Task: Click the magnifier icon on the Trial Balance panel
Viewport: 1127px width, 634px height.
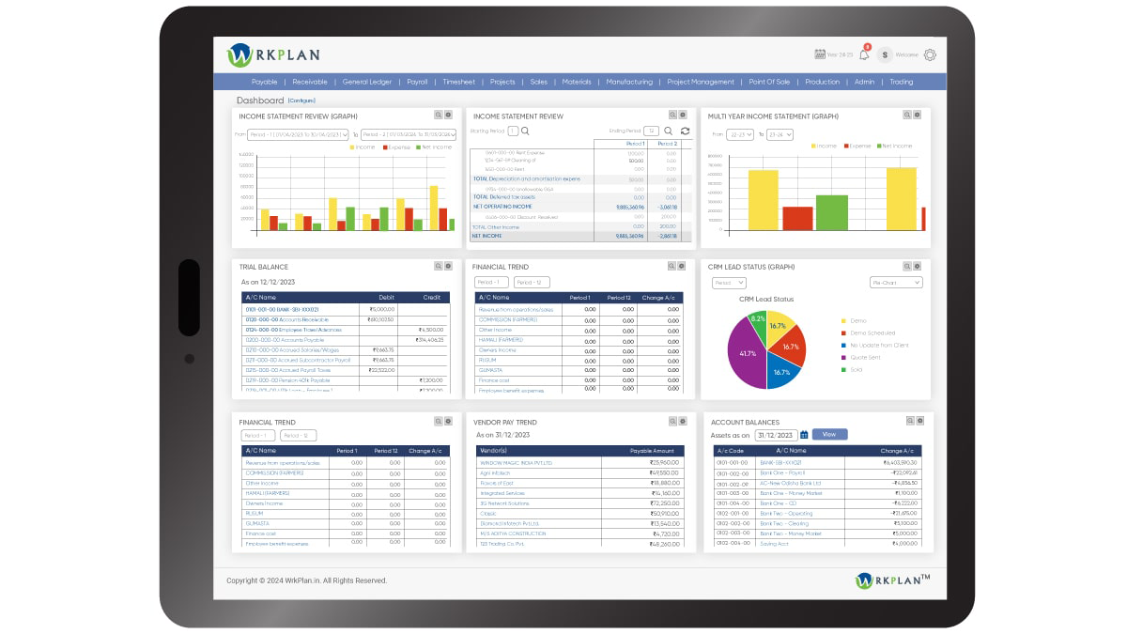Action: pyautogui.click(x=438, y=266)
